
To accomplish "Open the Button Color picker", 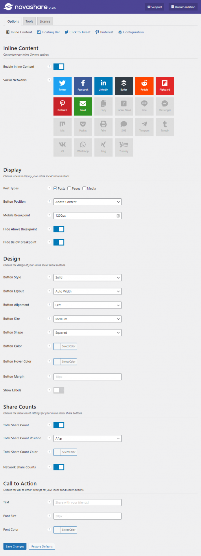I will coord(65,346).
